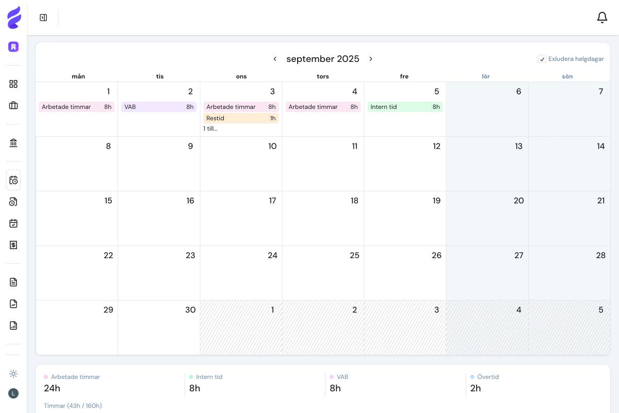
Task: Open the Intern tid entry on September 5
Action: (x=404, y=107)
